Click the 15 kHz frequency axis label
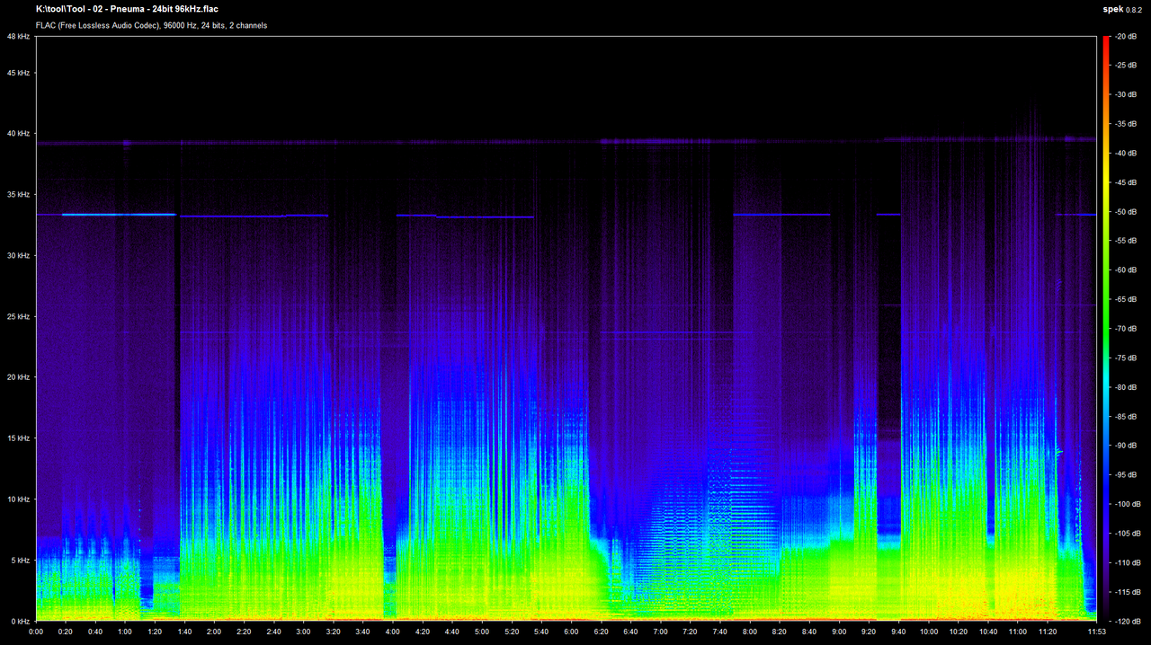Image resolution: width=1151 pixels, height=645 pixels. click(19, 438)
